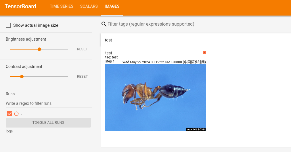The width and height of the screenshot is (291, 152).
Task: Click the contrast adjustment slider handle
Action: pyautogui.click(x=22, y=77)
